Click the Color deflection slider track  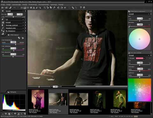click(x=13, y=50)
